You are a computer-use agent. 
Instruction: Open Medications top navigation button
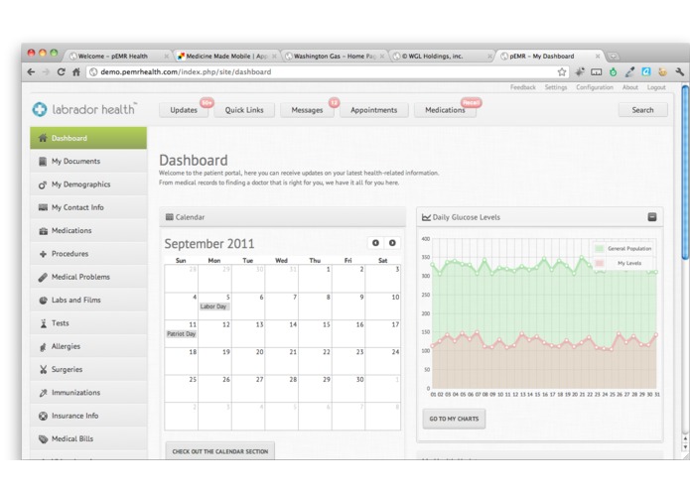(445, 110)
